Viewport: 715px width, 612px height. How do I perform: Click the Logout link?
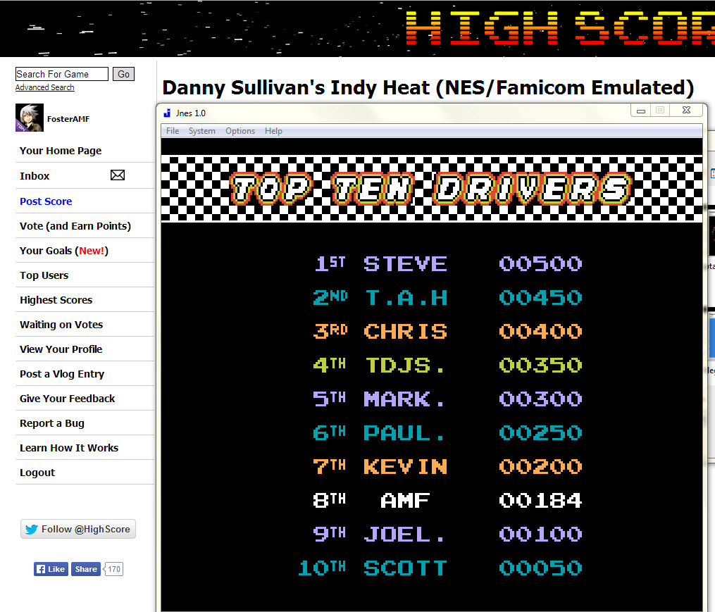click(x=37, y=473)
